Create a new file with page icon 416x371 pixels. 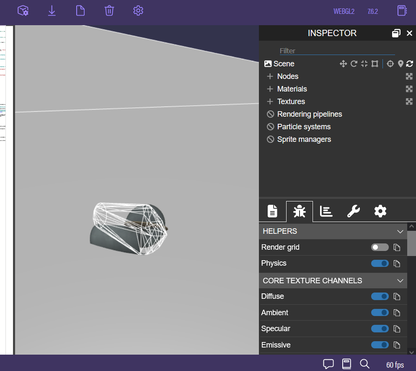coord(80,11)
